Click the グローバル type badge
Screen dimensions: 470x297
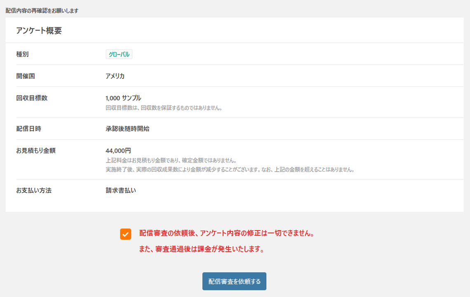119,54
